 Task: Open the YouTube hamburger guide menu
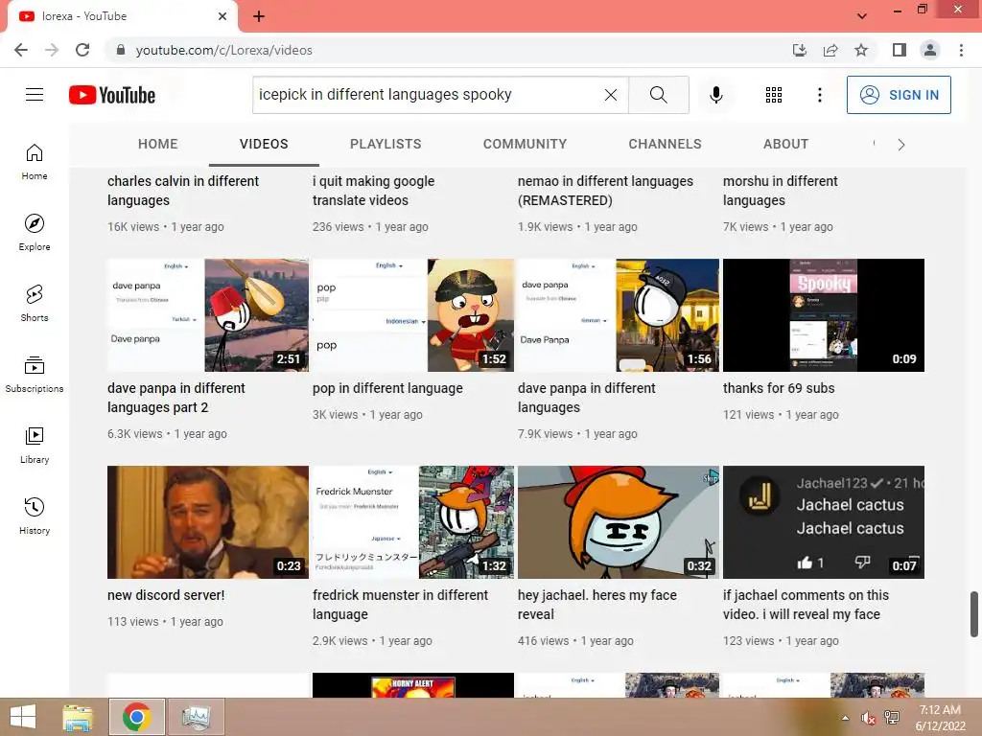[x=35, y=95]
